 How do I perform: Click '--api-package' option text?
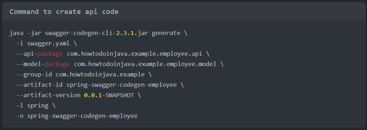40,54
